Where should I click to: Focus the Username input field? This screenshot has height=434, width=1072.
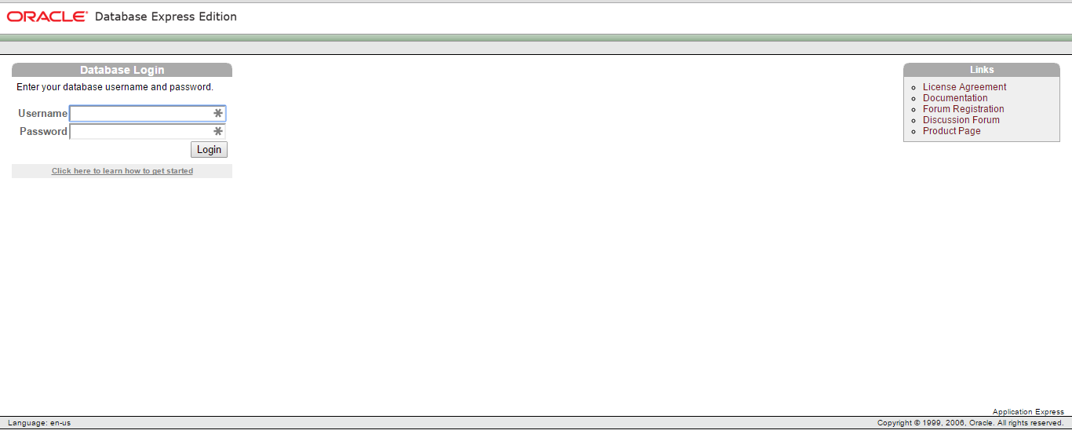148,114
